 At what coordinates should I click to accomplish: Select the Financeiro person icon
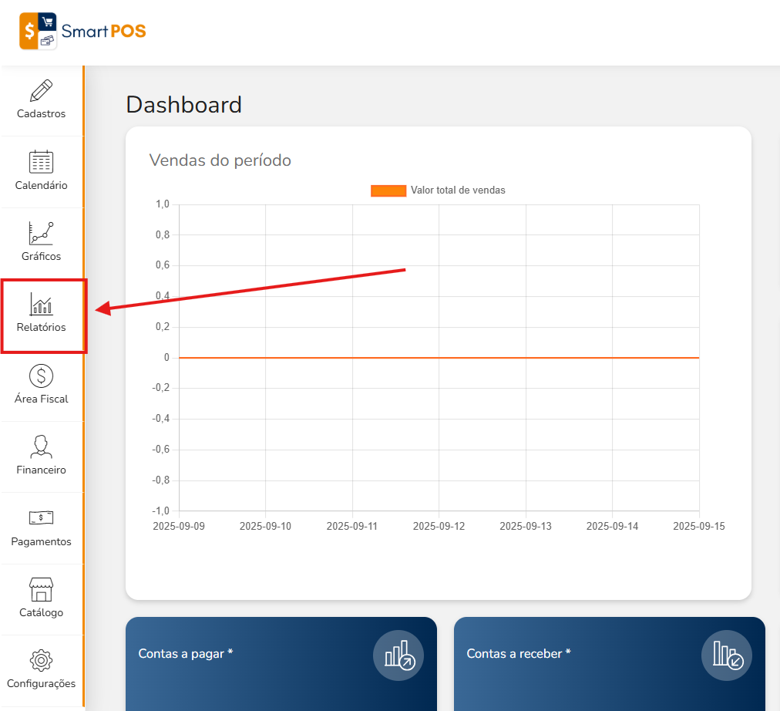tap(42, 446)
